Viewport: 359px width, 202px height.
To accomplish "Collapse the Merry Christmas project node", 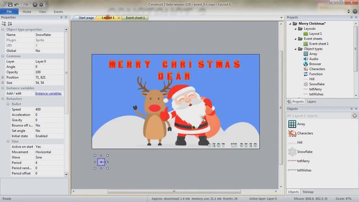I will click(x=290, y=24).
